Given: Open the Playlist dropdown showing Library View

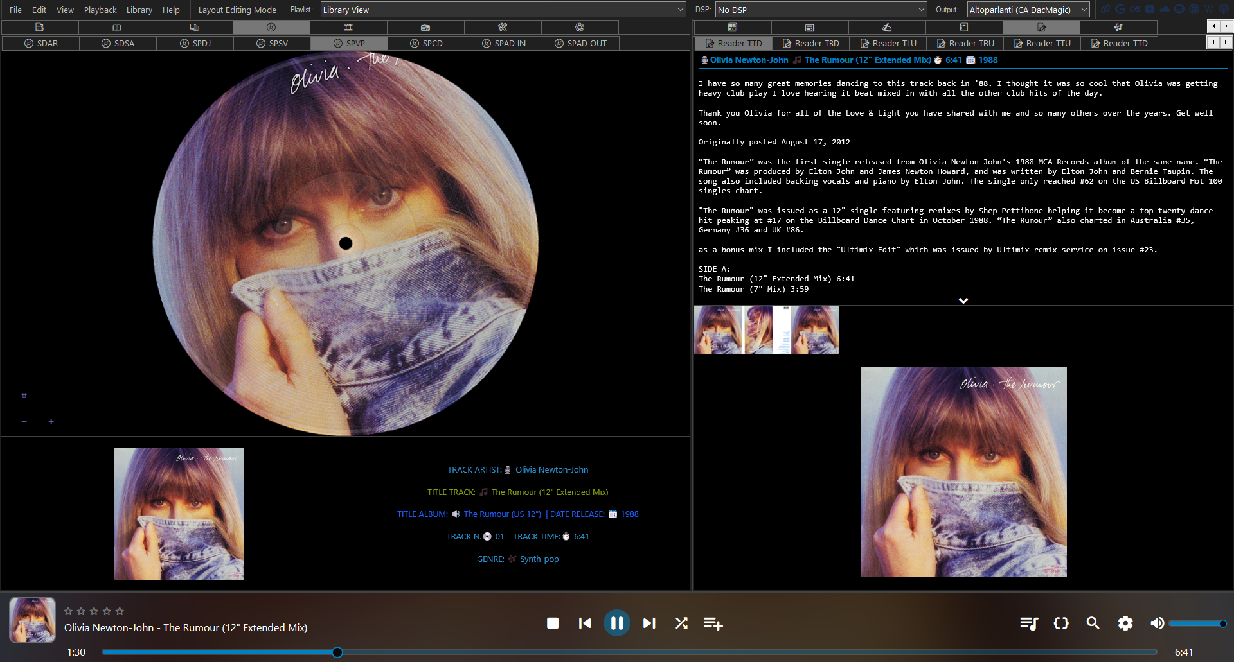Looking at the screenshot, I should [503, 10].
